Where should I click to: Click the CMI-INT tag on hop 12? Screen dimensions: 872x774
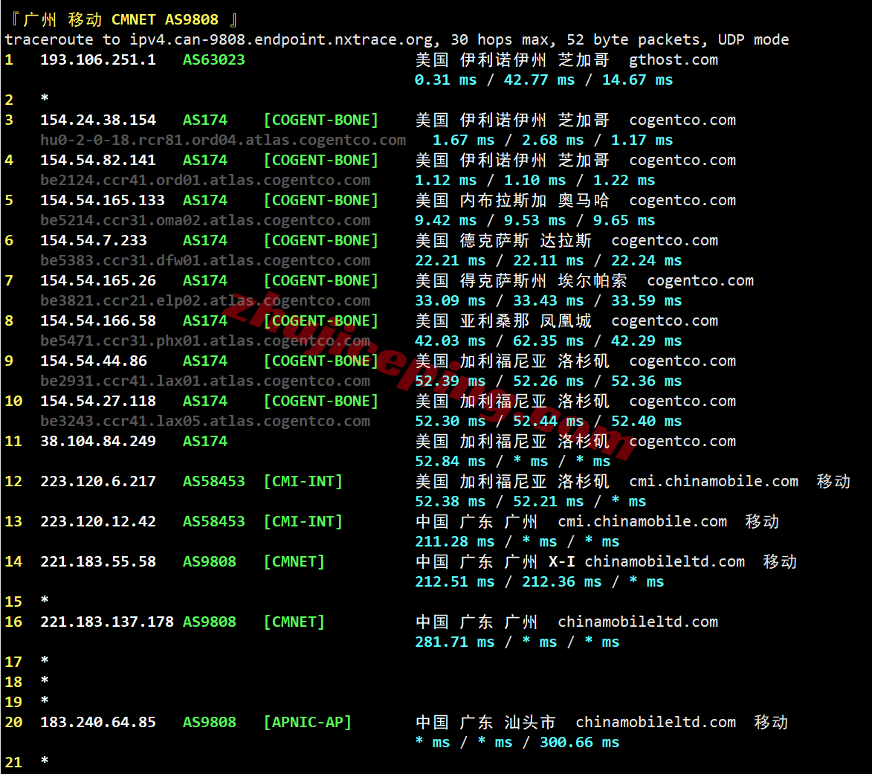point(303,480)
